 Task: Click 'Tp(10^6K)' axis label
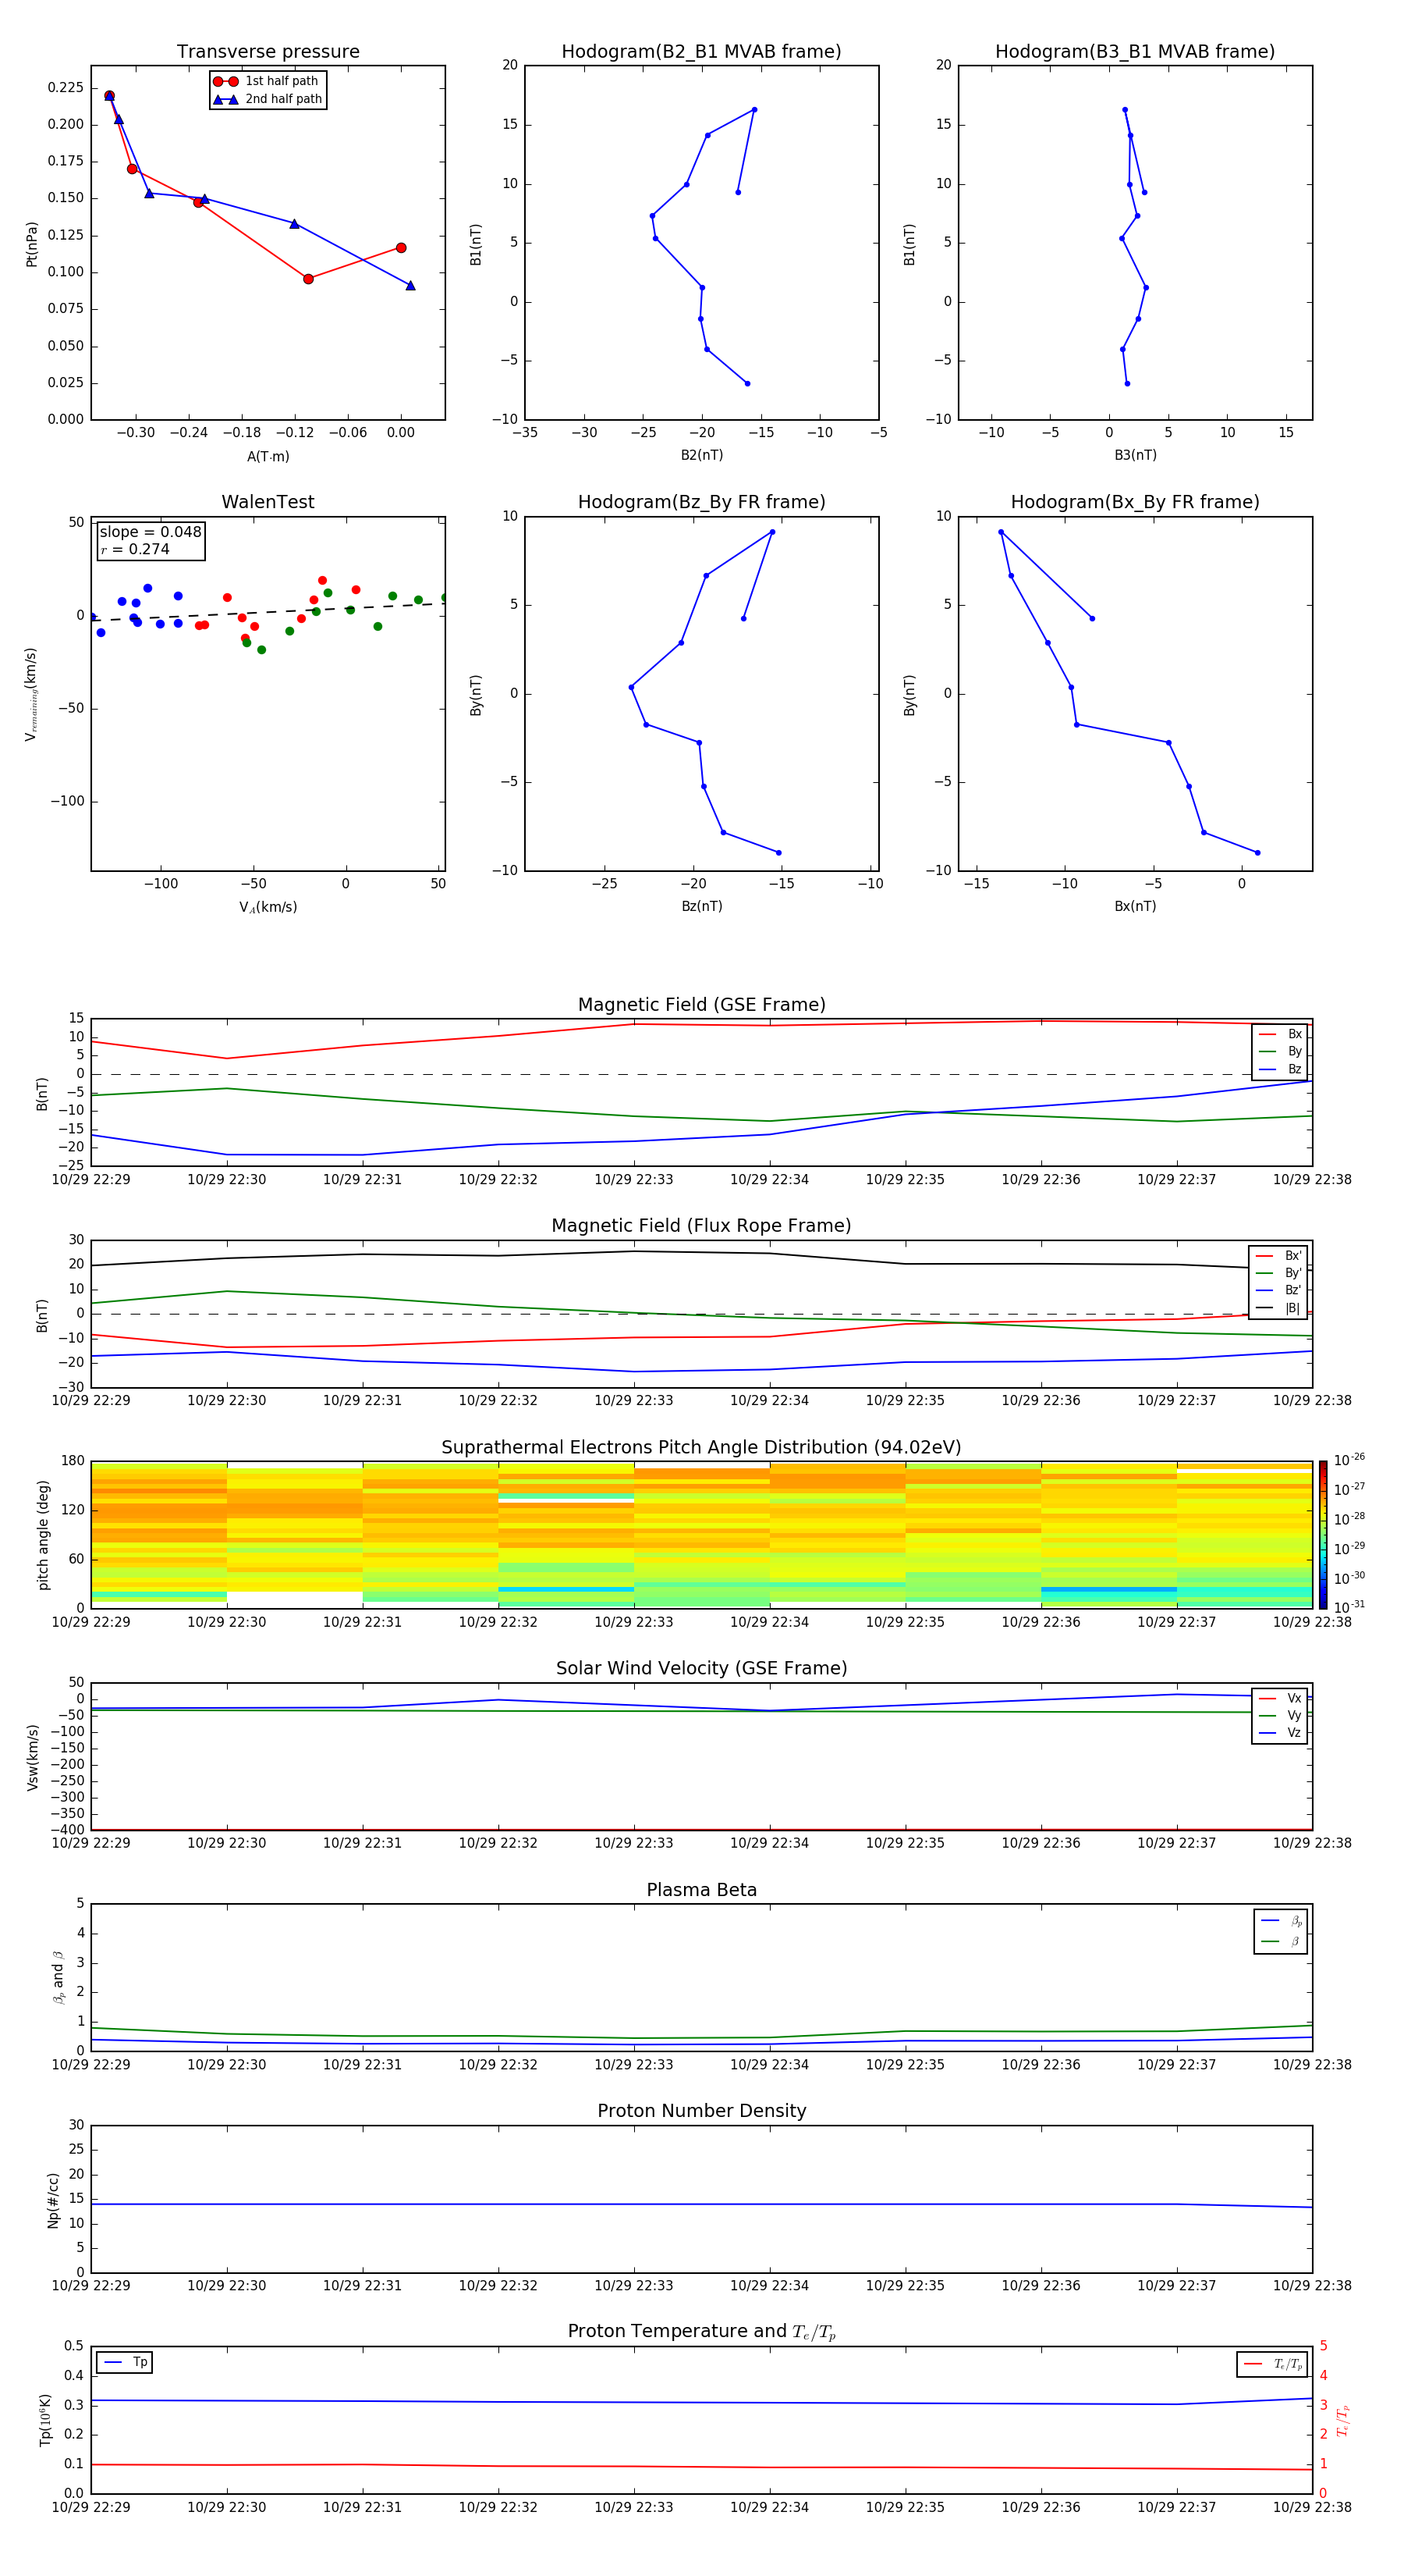click(45, 2420)
